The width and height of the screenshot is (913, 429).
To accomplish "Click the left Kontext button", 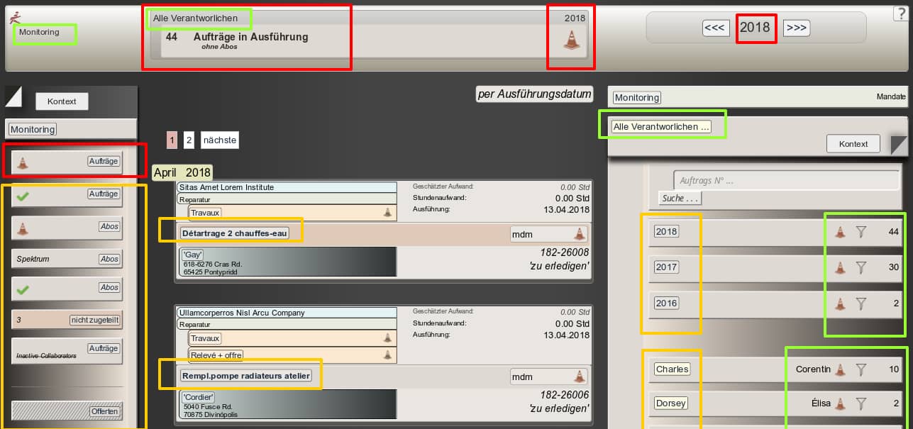I will [x=62, y=101].
